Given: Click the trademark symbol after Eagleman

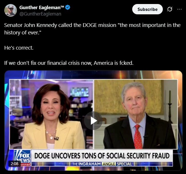Looking at the screenshot, I should pos(62,6).
